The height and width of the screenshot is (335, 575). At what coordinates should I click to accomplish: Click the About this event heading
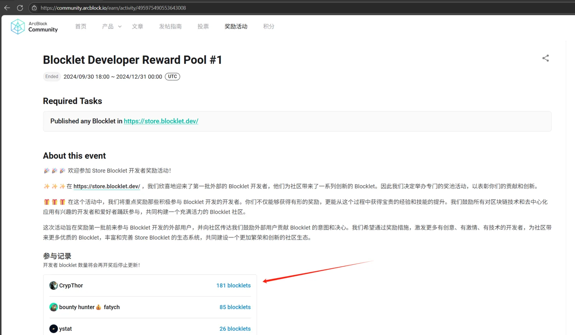click(74, 156)
